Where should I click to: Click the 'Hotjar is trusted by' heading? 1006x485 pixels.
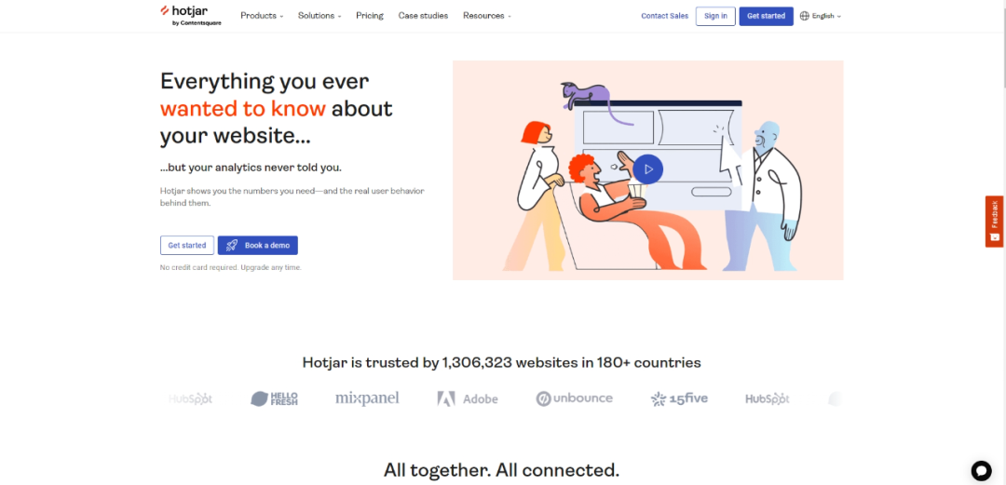502,362
